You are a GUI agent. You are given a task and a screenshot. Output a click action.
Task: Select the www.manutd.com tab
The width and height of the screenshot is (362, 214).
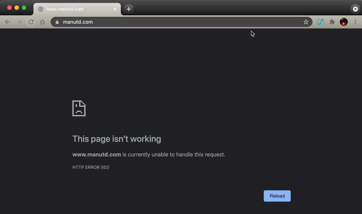[77, 9]
